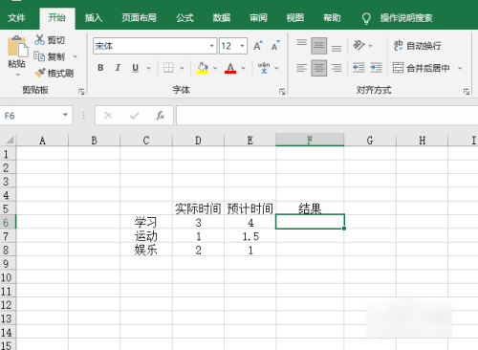Image resolution: width=478 pixels, height=350 pixels.
Task: Align text left
Action: 301,68
